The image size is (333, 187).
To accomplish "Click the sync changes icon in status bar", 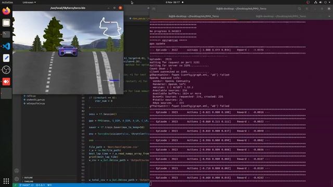I will pos(32,185).
